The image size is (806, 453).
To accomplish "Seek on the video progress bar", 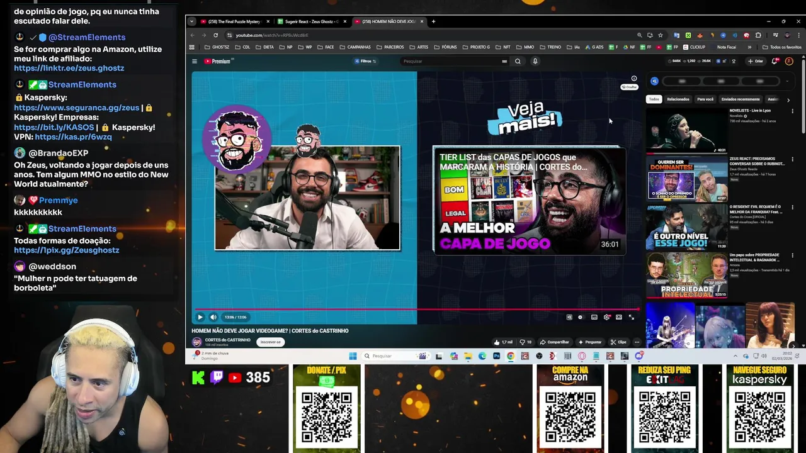I will (416, 309).
